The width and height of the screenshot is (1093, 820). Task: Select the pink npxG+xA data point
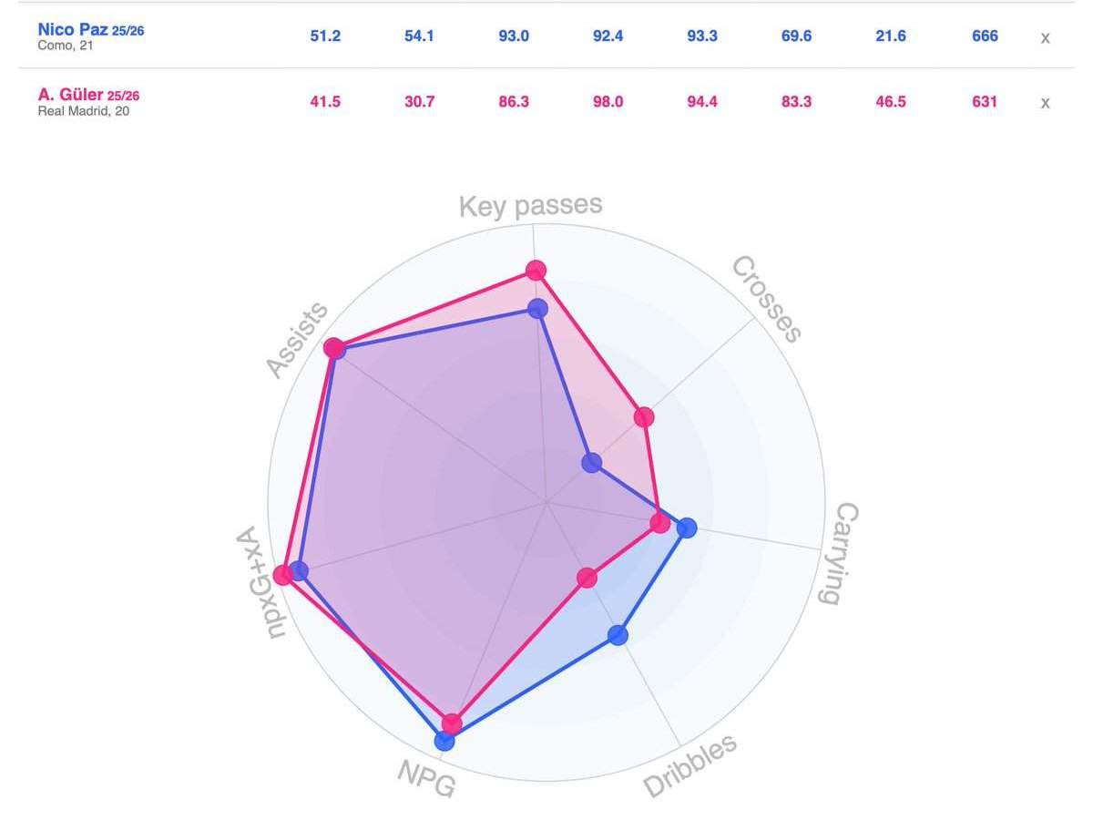click(283, 575)
